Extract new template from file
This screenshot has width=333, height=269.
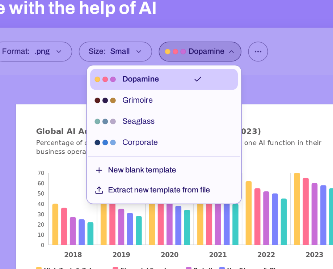(164, 190)
